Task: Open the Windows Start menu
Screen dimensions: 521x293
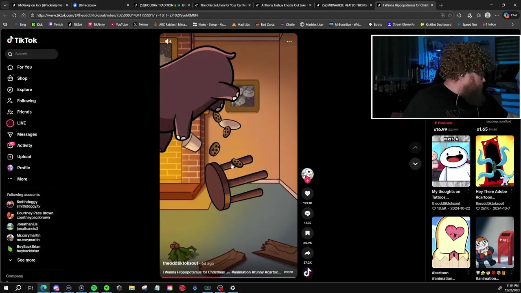Action: (x=6, y=288)
